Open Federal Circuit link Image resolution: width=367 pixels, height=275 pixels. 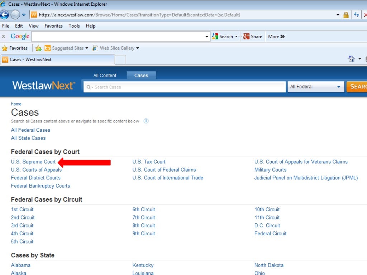click(x=270, y=233)
